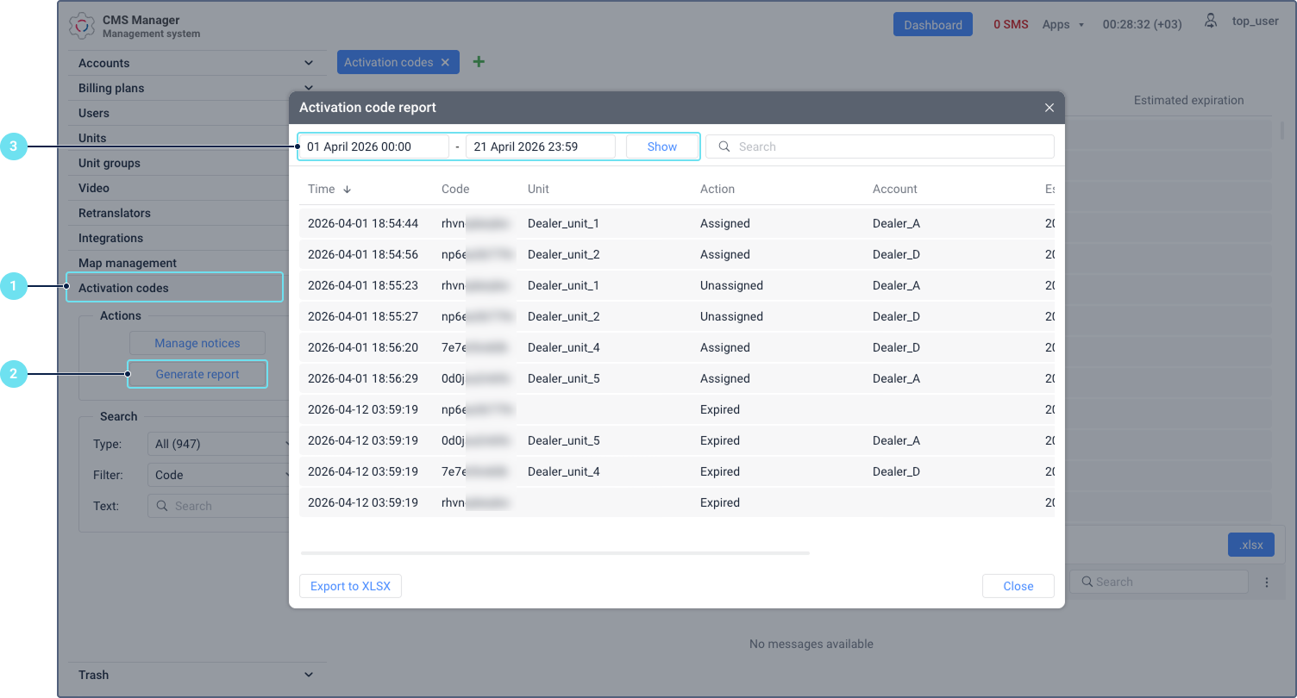Close the Activation codes tab with its X
This screenshot has width=1297, height=698.
[446, 61]
